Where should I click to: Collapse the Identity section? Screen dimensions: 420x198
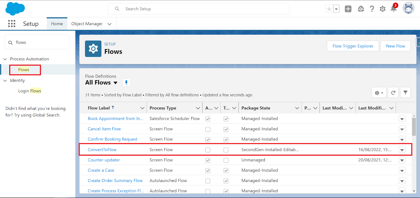pos(5,81)
